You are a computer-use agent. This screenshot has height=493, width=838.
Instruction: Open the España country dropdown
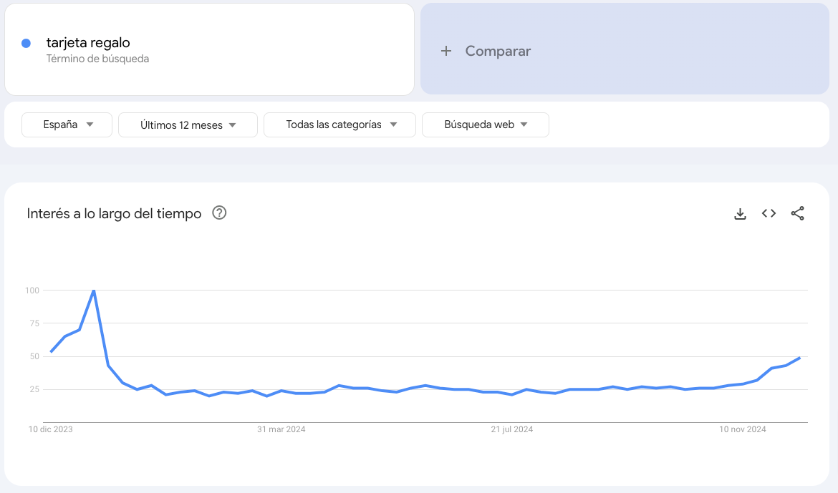tap(67, 125)
